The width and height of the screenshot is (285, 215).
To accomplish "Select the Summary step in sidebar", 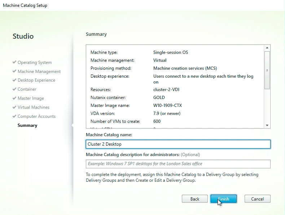I will [27, 125].
